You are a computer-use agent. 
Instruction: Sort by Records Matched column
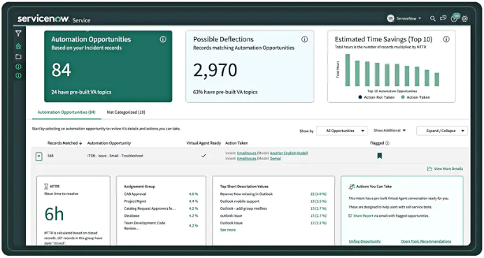(x=64, y=143)
